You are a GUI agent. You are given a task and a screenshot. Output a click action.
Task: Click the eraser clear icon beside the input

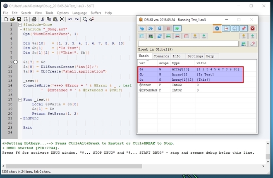point(253,44)
